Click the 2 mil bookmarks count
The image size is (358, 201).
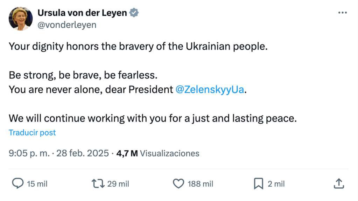pos(276,184)
